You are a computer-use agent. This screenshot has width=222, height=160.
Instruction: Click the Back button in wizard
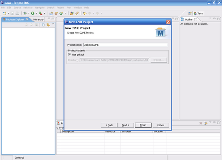[109, 125]
